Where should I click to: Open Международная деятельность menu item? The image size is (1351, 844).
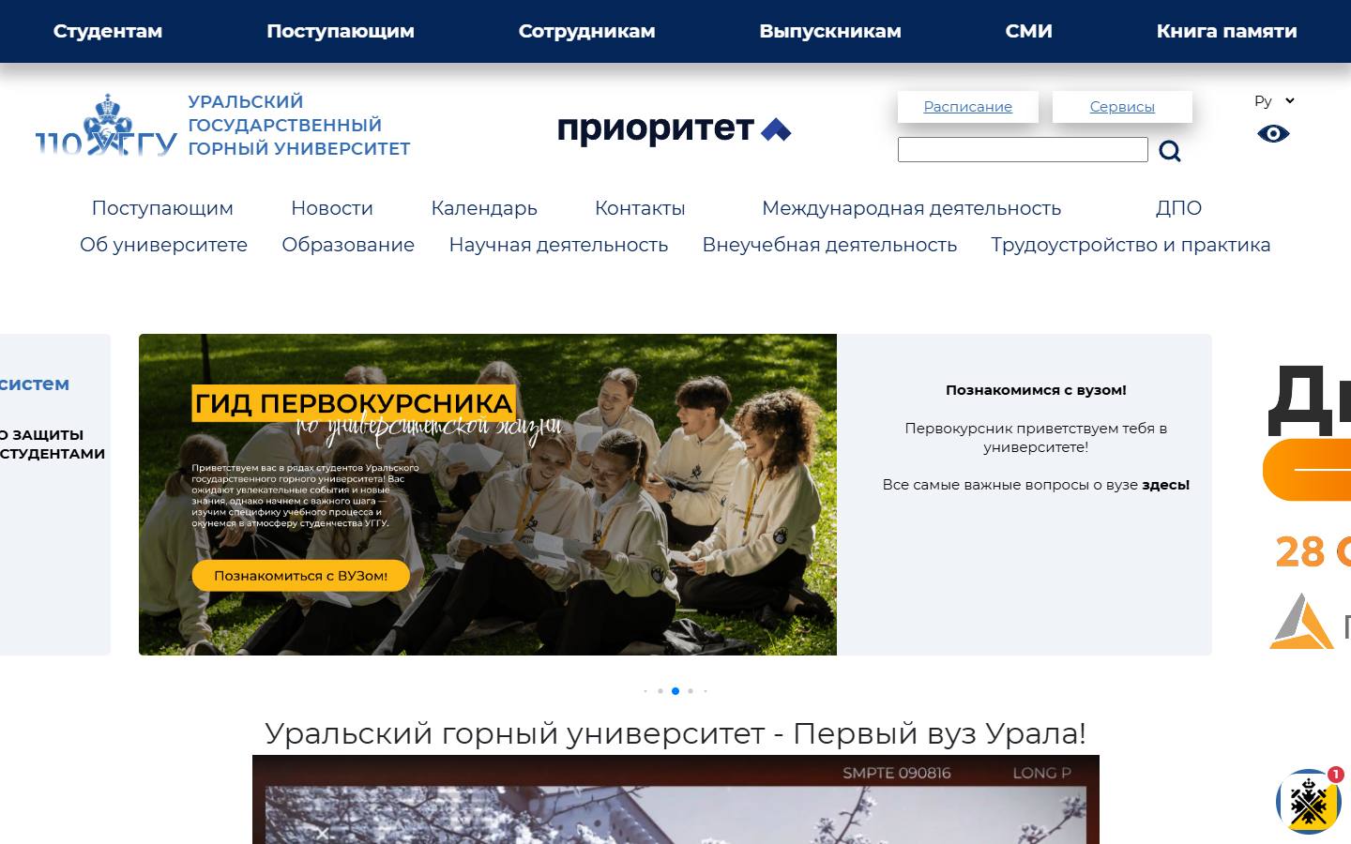tap(911, 208)
